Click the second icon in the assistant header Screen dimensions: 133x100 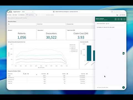(x=119, y=19)
